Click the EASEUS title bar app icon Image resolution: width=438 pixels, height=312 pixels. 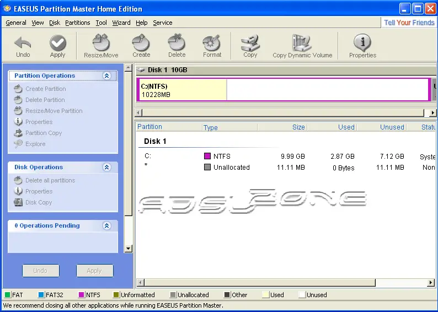[7, 9]
